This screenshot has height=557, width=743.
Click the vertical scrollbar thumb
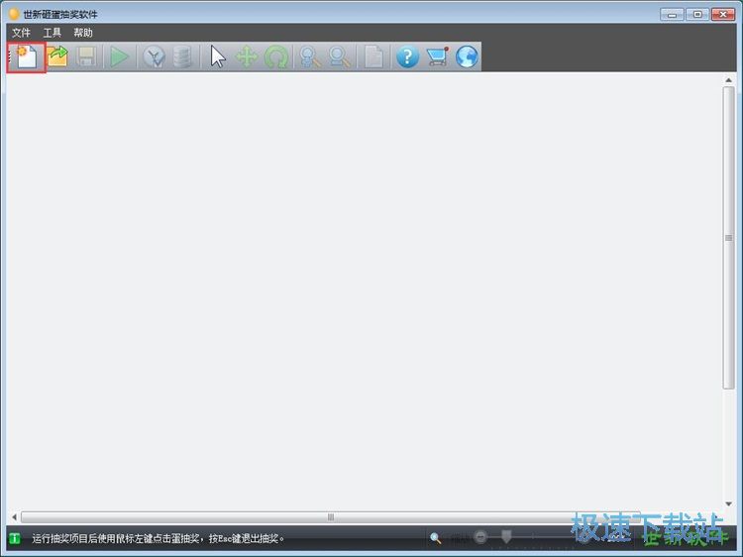tap(728, 238)
